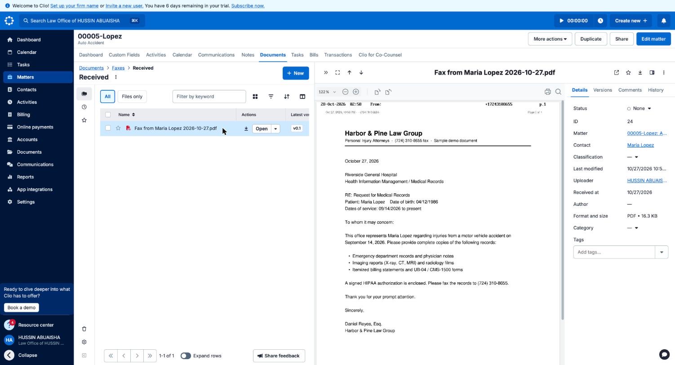Open the document filters icon
Screen dimensions: 675x365
[x=271, y=97]
